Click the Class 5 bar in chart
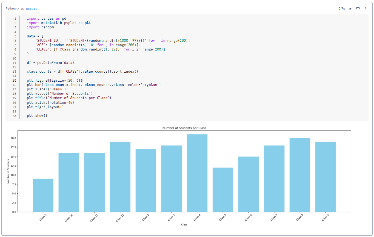 click(223, 190)
